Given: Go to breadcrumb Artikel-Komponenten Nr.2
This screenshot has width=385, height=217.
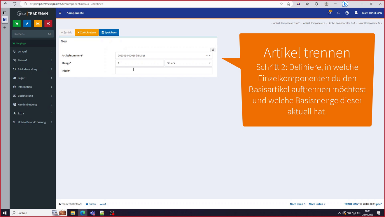Looking at the screenshot, I should 286,23.
